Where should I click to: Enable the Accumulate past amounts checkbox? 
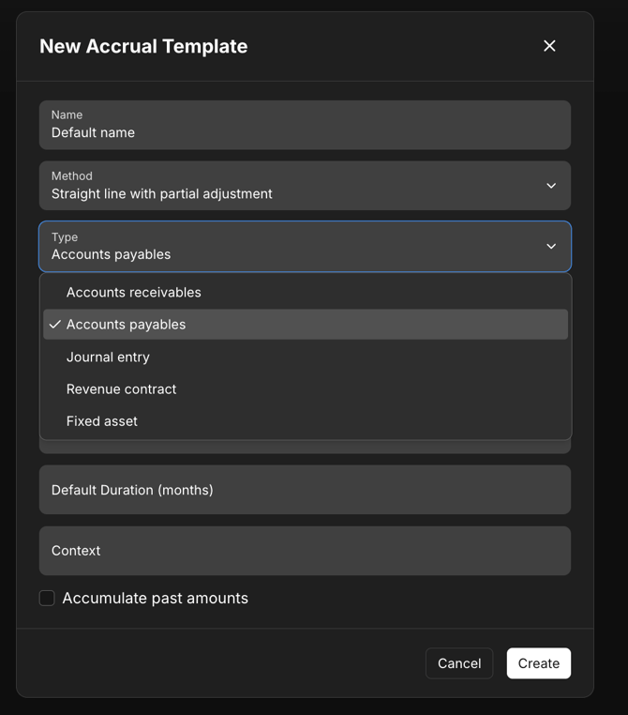point(47,598)
